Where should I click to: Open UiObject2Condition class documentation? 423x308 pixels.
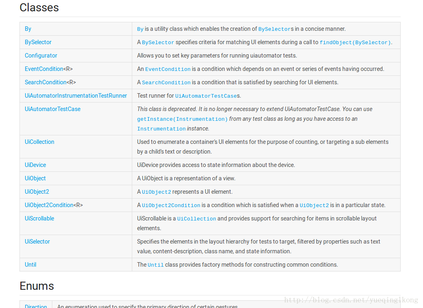pyautogui.click(x=49, y=205)
